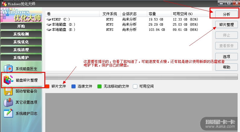Select the 驱动智能备份 label

[x=26, y=91]
